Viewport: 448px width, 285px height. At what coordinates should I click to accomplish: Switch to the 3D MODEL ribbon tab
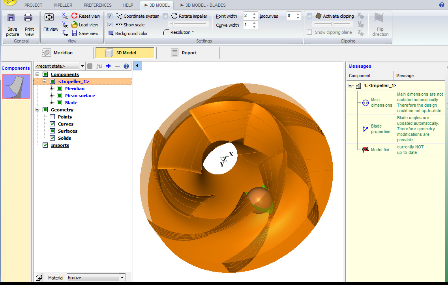tap(157, 5)
